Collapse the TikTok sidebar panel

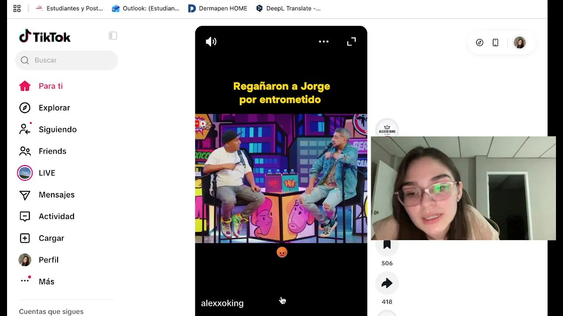pyautogui.click(x=113, y=36)
